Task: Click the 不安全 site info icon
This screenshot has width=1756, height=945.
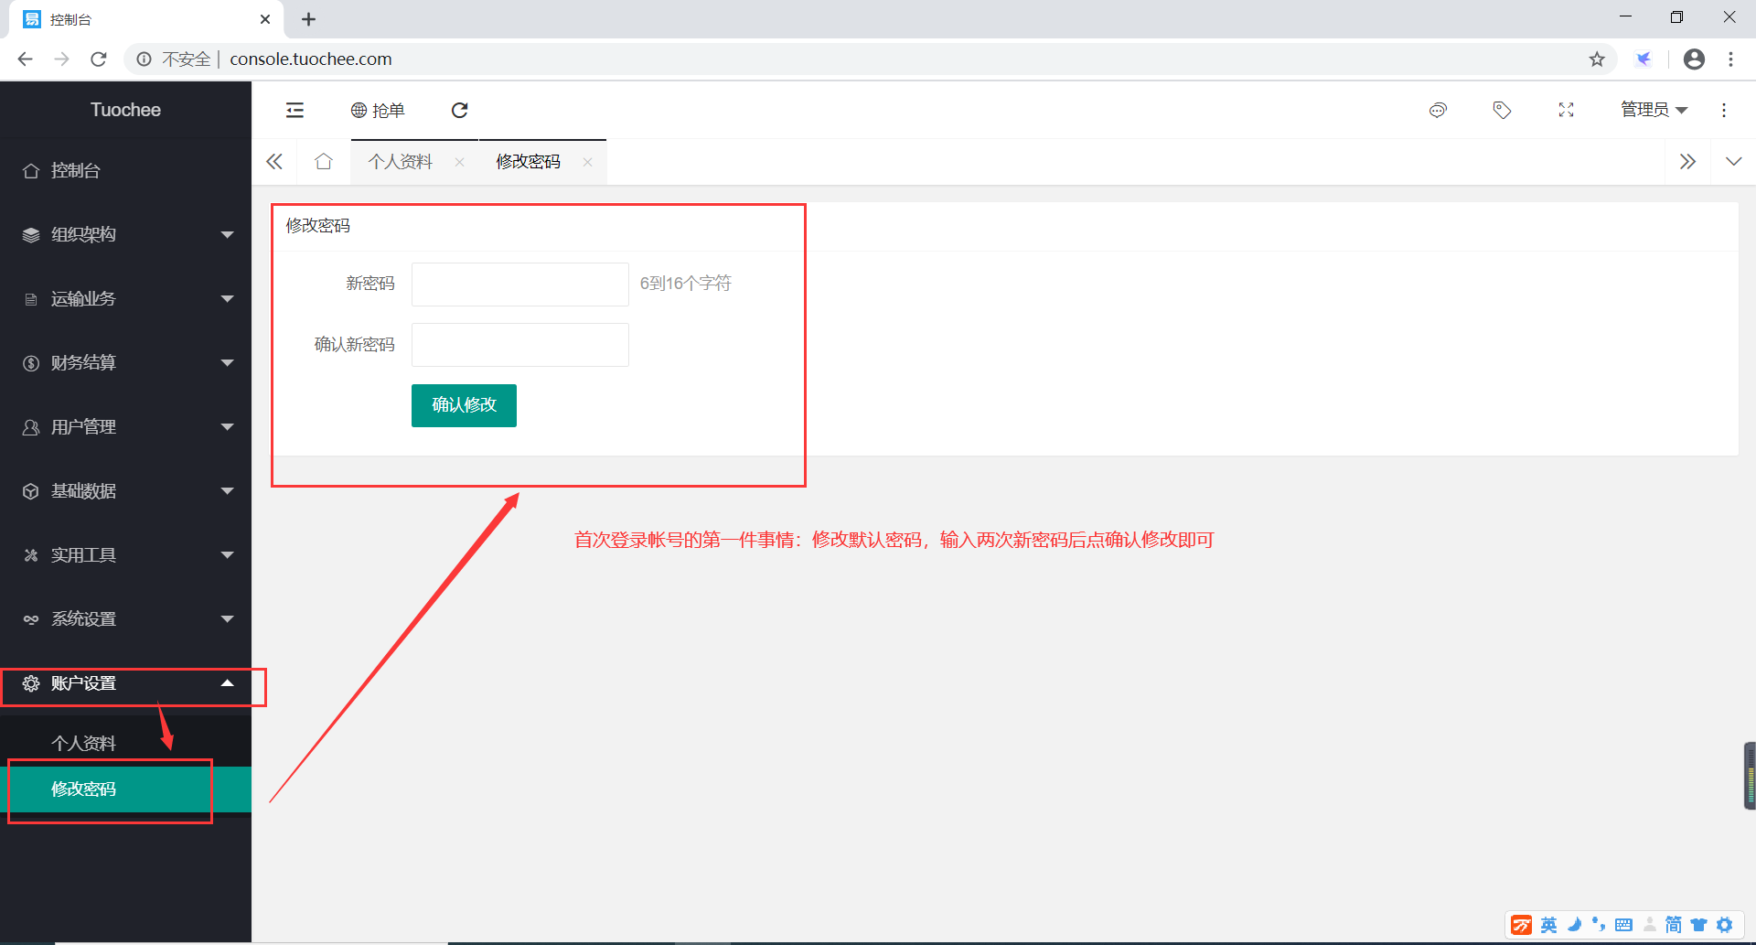Action: (x=144, y=59)
